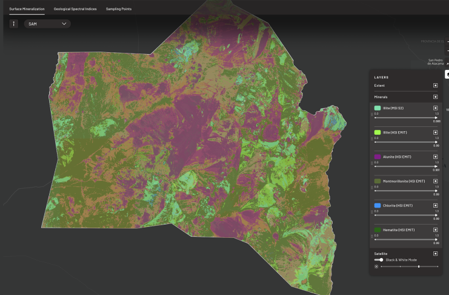Disable the Montmorillonite (HSI EMIT) layer

click(x=435, y=181)
